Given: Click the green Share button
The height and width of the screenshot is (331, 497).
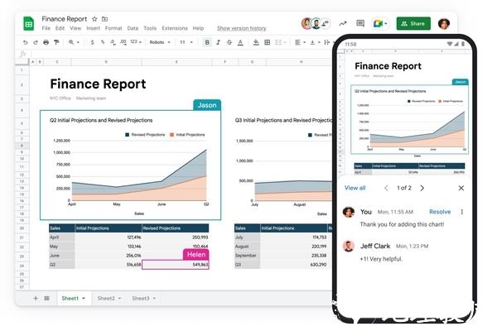Looking at the screenshot, I should click(x=413, y=23).
